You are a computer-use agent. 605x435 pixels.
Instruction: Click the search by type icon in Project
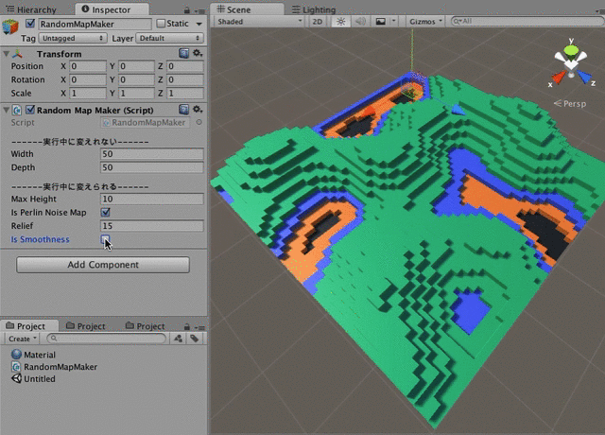178,339
